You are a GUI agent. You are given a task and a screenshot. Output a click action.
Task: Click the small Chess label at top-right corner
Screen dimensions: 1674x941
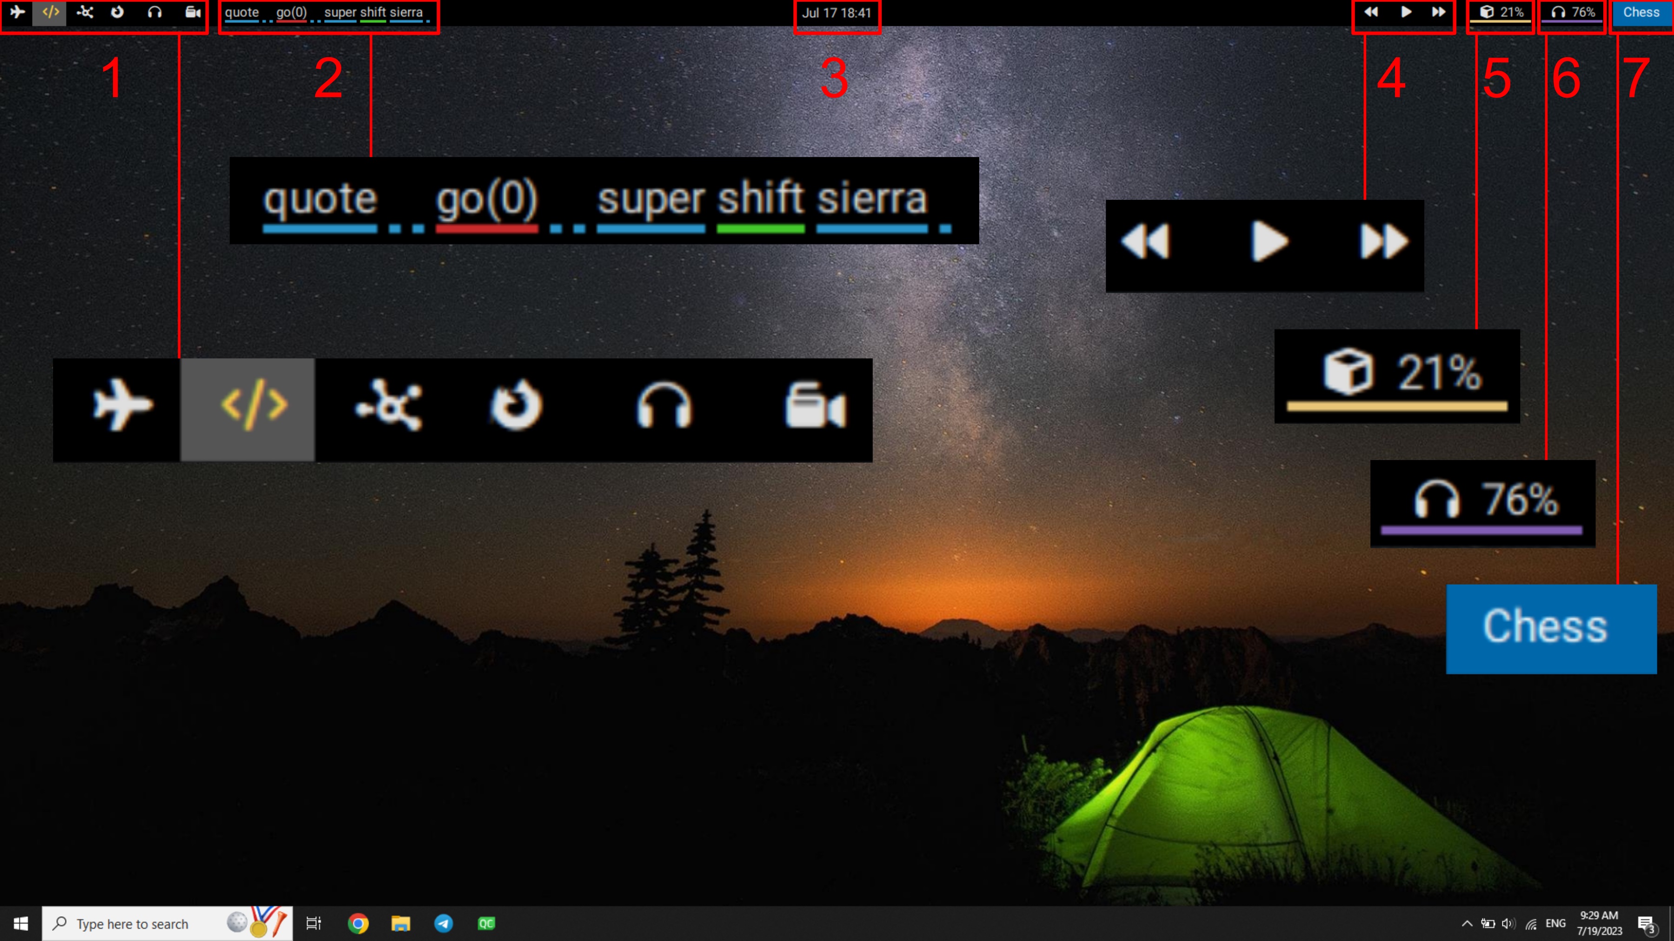[x=1641, y=13]
